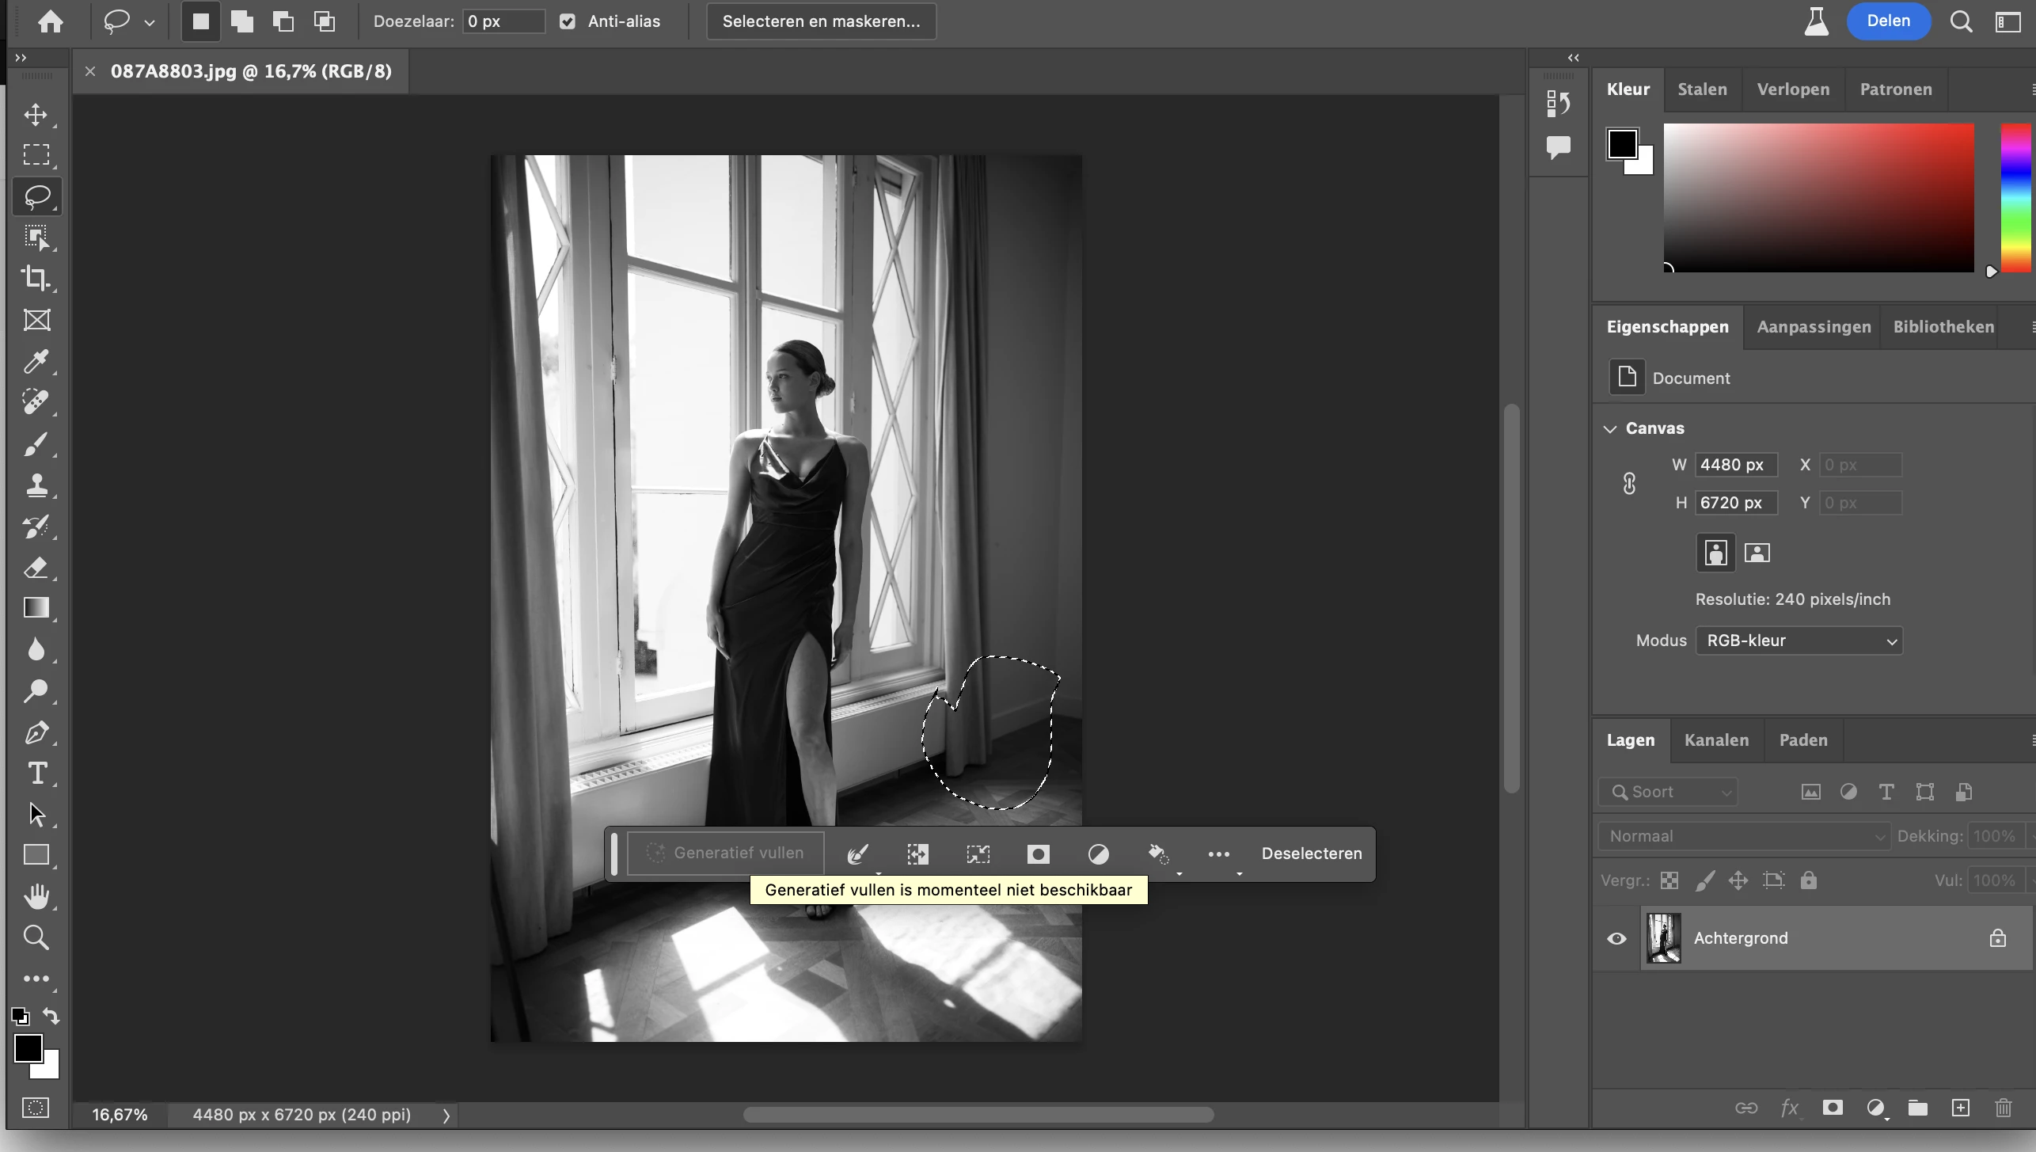Toggle the width-height link icon
Screen dimensions: 2036x1152
click(1629, 484)
